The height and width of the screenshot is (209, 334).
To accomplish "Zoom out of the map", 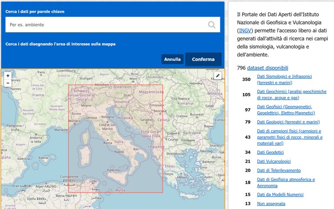I will (x=8, y=83).
